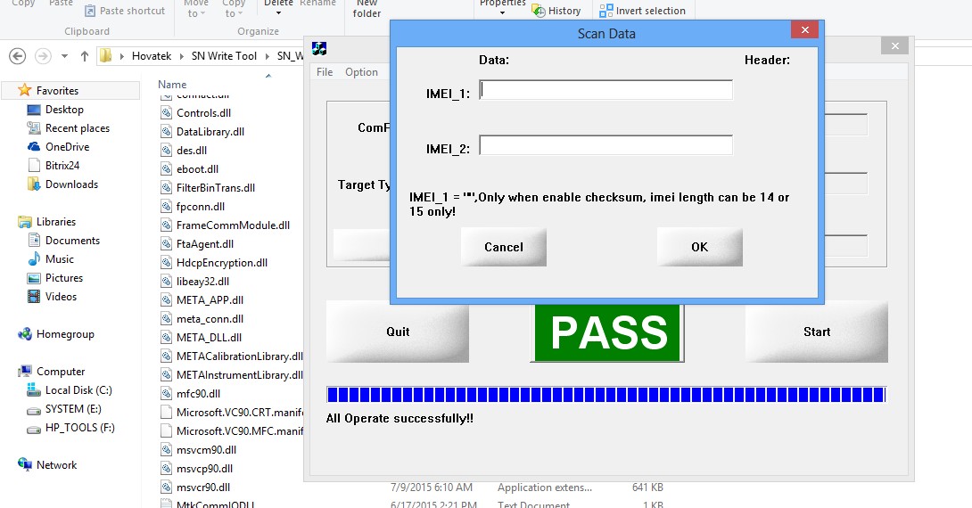Screen dimensions: 972x508
Task: Go back in File Explorer
Action: coord(17,56)
